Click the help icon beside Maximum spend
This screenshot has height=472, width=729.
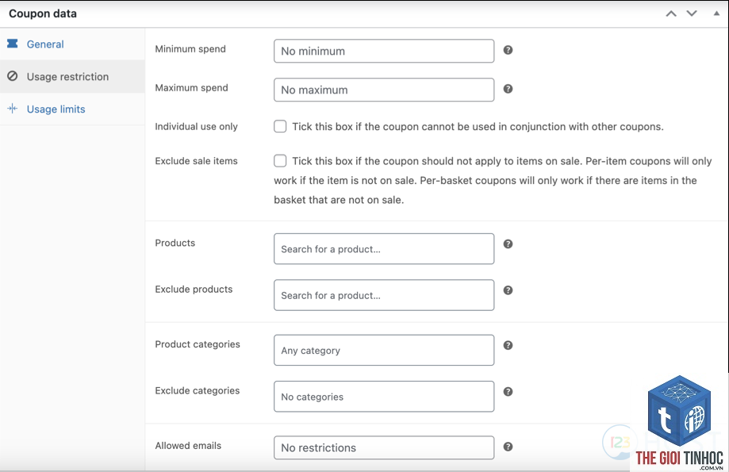pyautogui.click(x=508, y=88)
